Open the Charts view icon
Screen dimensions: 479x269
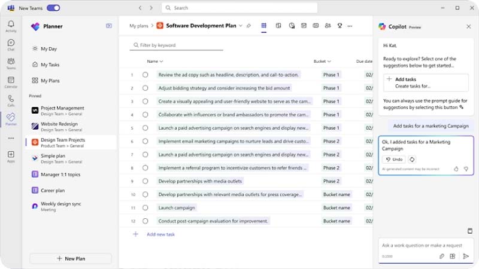(x=292, y=26)
